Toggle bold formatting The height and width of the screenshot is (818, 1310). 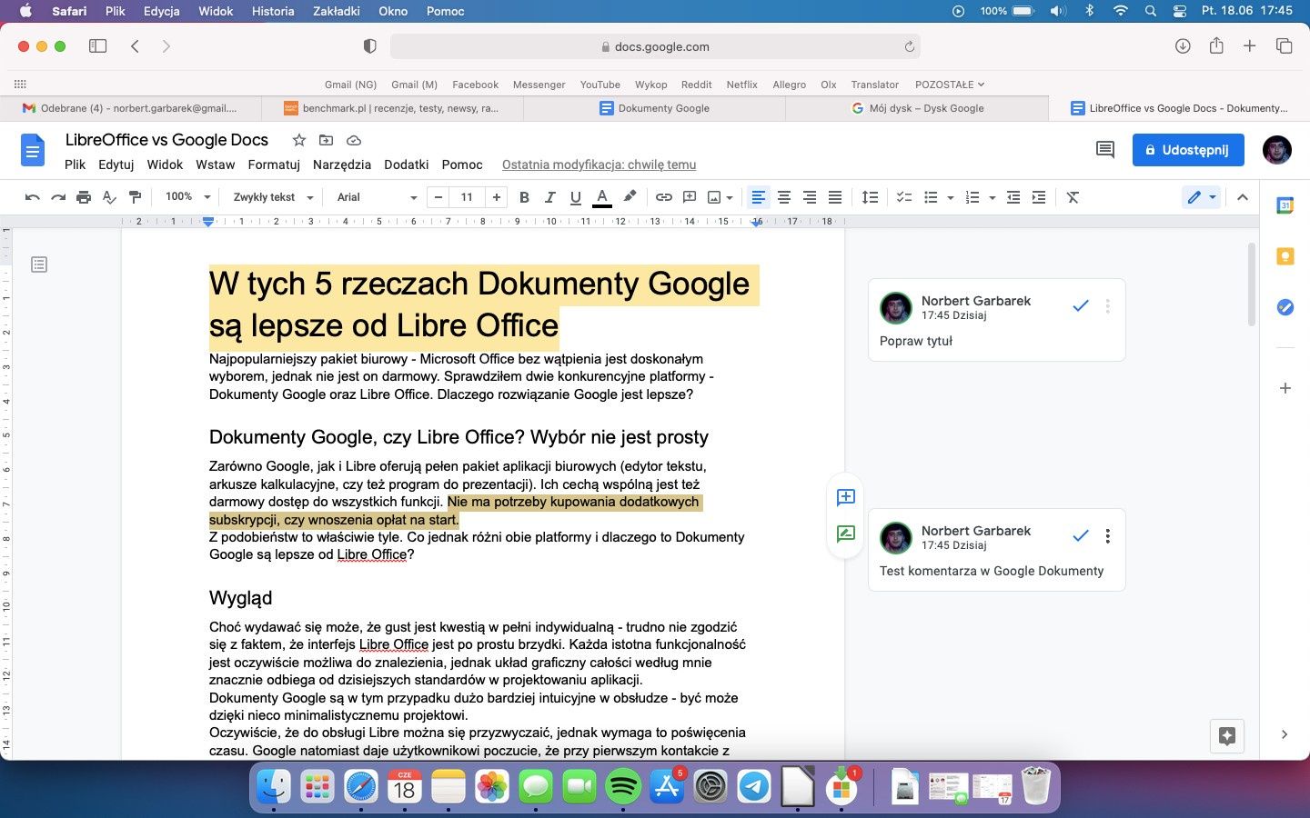coord(524,197)
